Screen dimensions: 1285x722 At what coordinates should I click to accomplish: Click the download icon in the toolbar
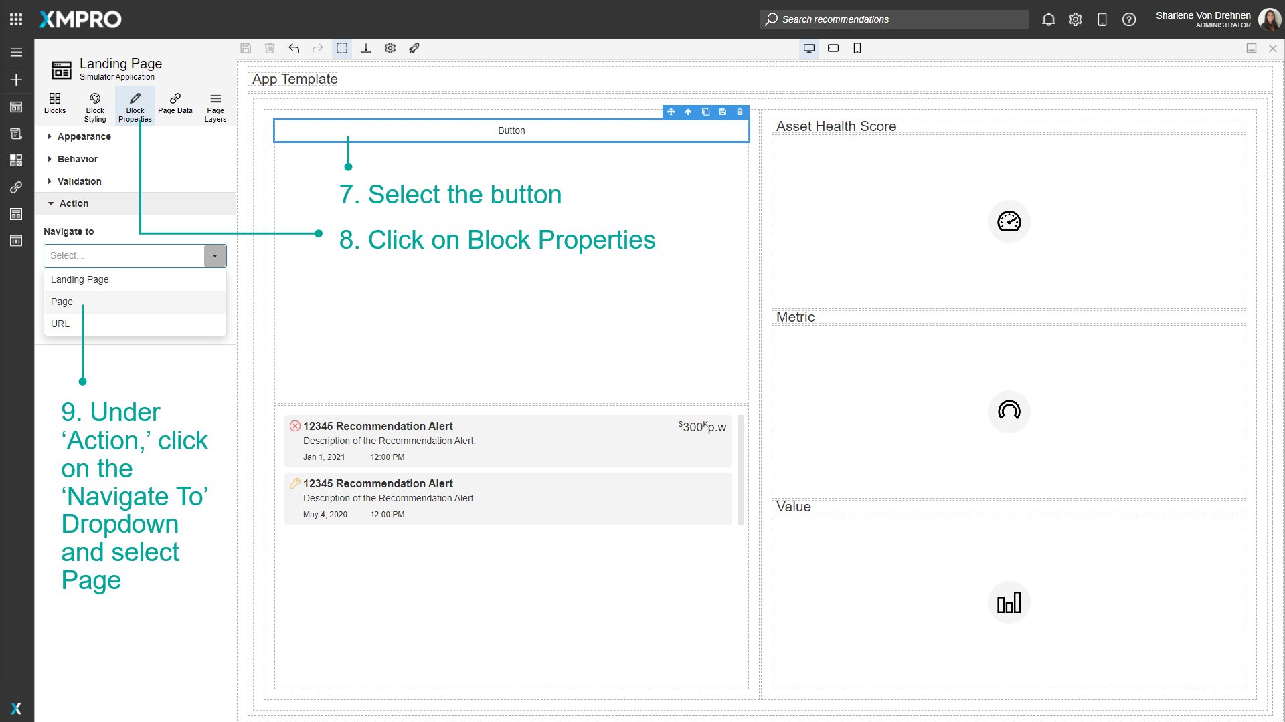366,48
